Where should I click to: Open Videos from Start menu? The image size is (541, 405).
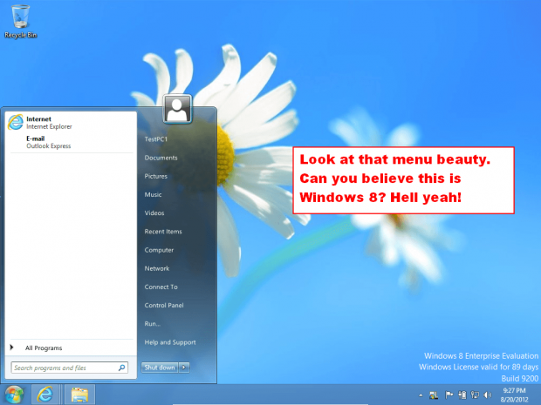pyautogui.click(x=154, y=213)
